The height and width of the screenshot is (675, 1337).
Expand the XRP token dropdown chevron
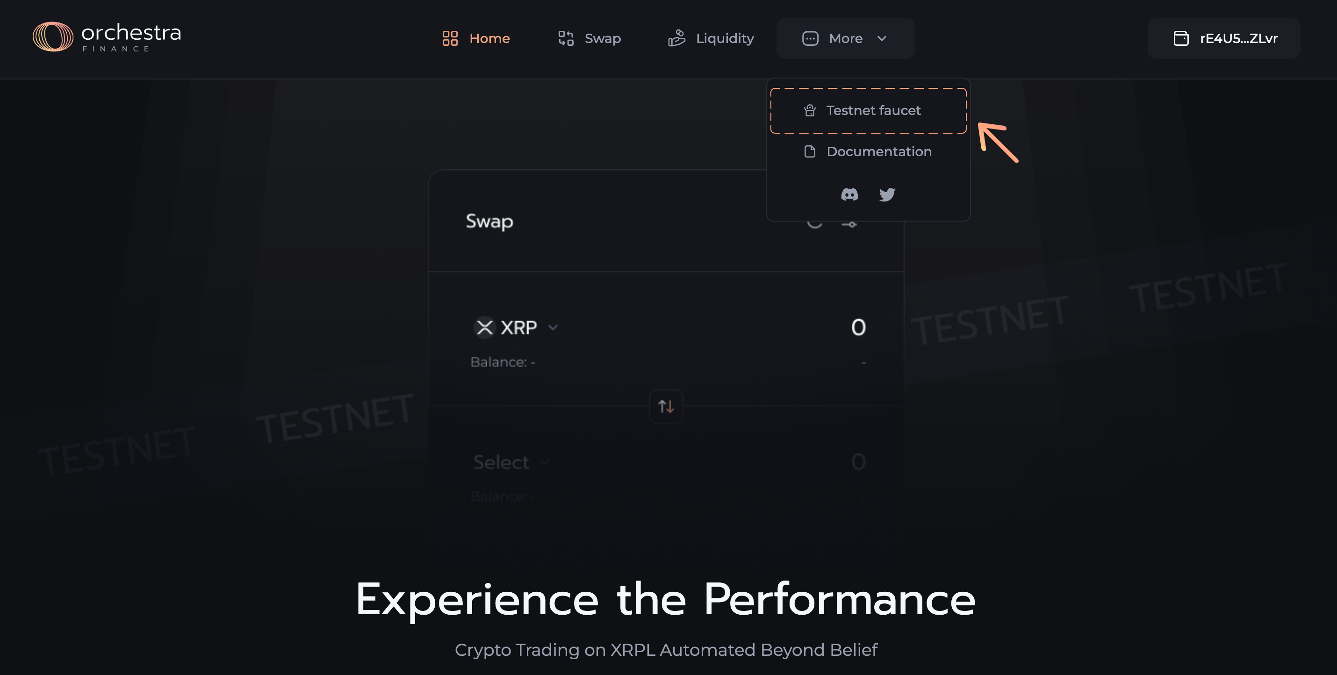tap(553, 327)
